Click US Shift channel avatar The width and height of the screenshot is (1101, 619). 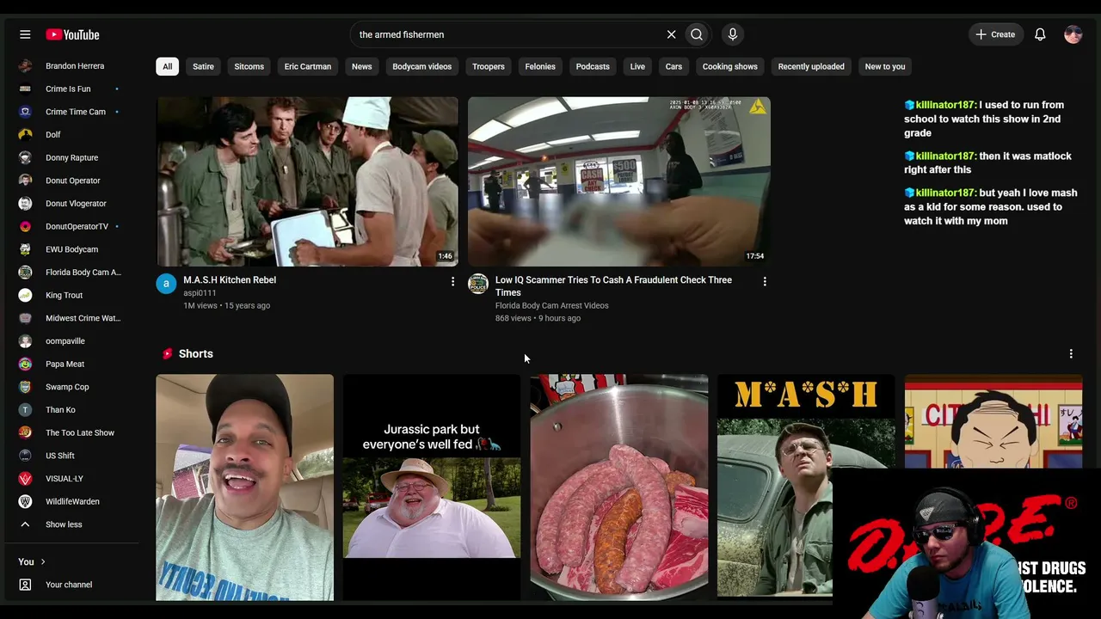click(26, 456)
